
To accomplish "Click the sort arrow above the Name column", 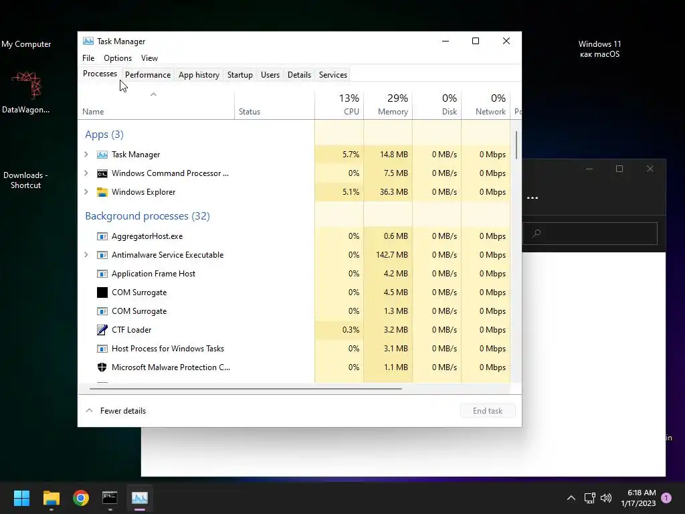I will [153, 94].
